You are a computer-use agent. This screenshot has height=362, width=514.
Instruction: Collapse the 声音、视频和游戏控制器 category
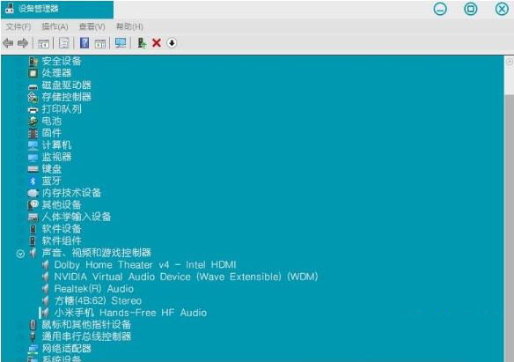20,254
